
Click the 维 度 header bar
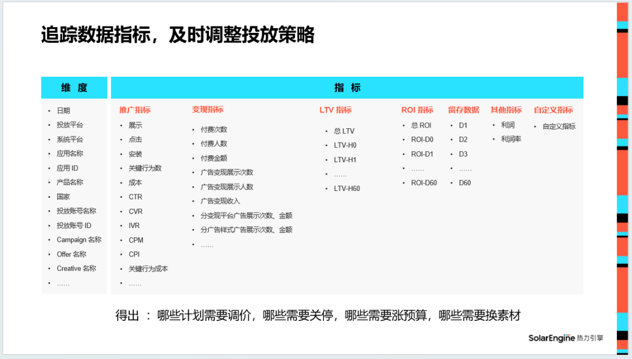[x=74, y=87]
